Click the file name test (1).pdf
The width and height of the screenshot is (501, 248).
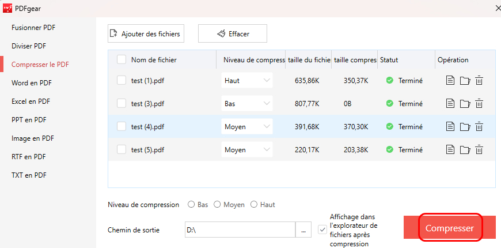point(147,81)
